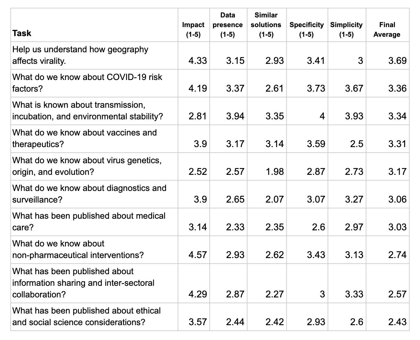420x340 pixels.
Task: Select the Final Average header cell
Action: pyautogui.click(x=387, y=25)
